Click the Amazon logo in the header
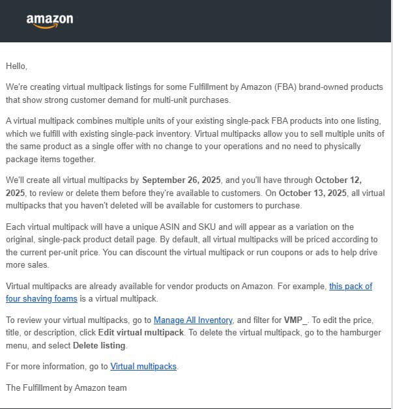Viewport: 393px width, 409px height. point(50,20)
